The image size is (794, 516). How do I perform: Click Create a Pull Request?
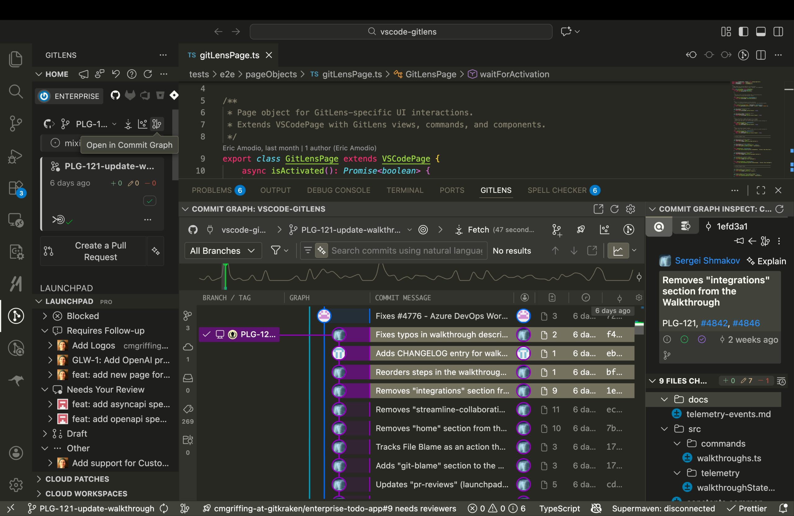tap(100, 251)
